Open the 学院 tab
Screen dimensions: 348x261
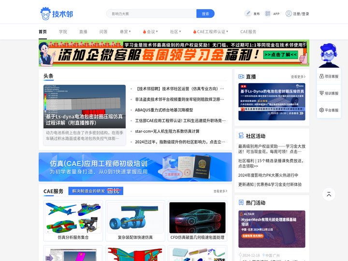click(63, 32)
